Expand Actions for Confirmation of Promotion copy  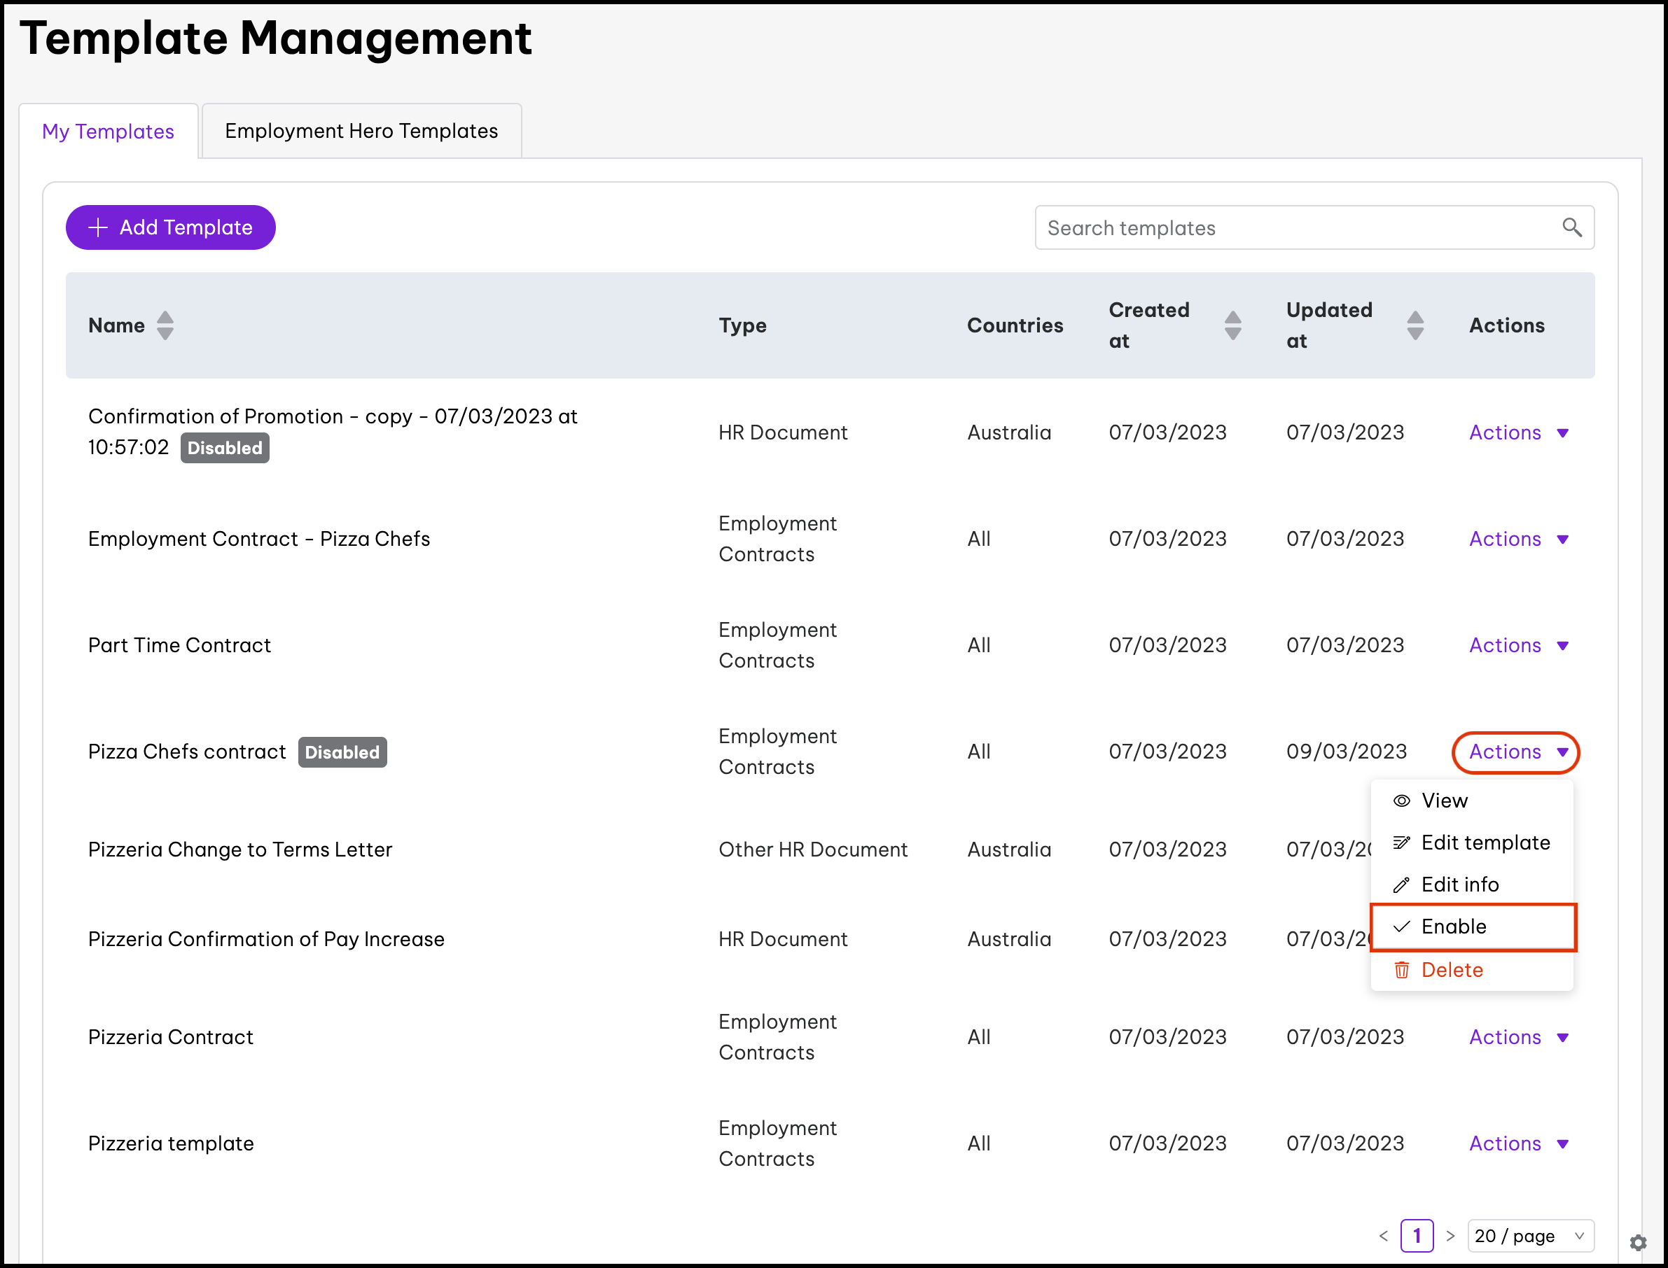(x=1517, y=432)
